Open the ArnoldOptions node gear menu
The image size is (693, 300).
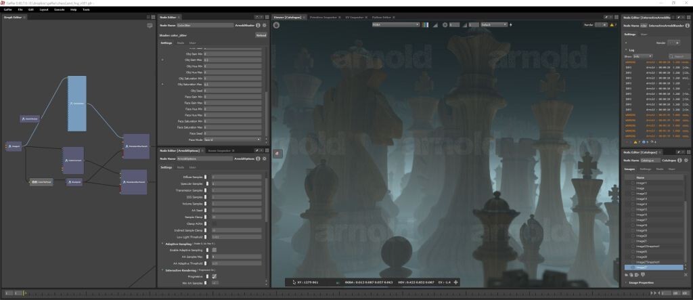coord(265,159)
